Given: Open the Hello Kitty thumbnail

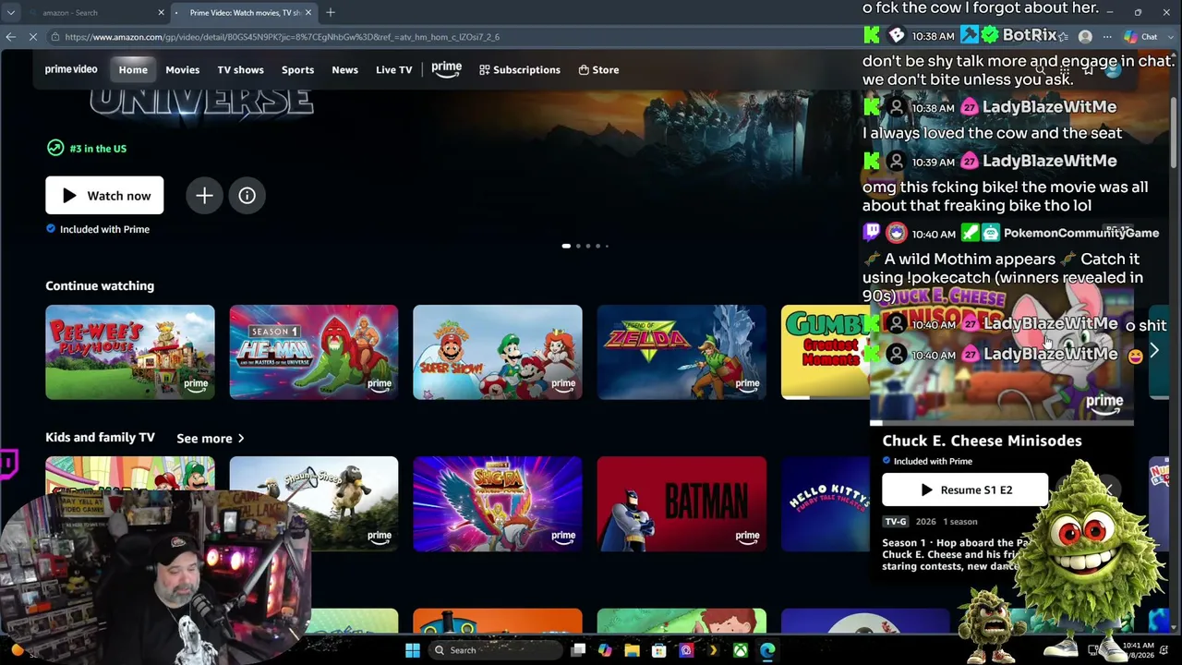Looking at the screenshot, I should point(826,503).
